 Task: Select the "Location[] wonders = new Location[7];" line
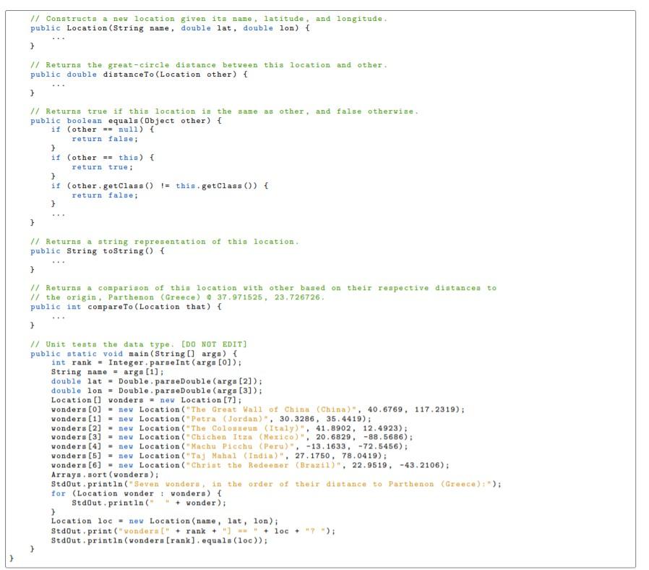[x=147, y=400]
